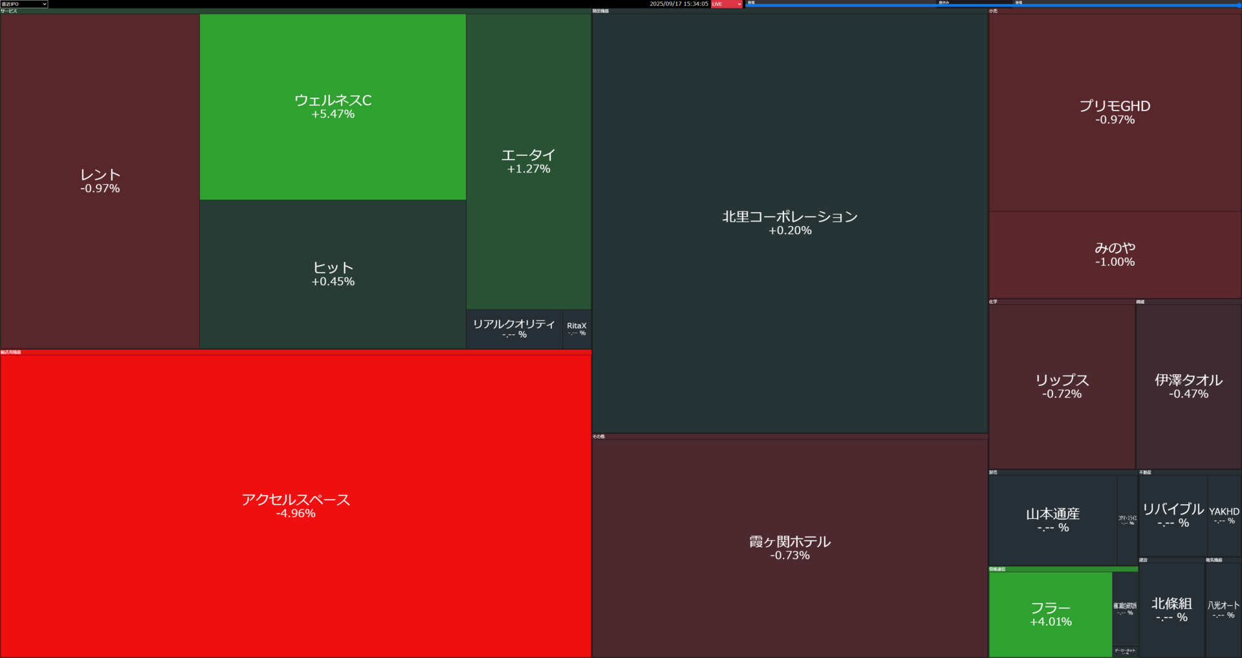1242x658 pixels.
Task: Select the narrow tile right of フラー
Action: (x=1125, y=608)
